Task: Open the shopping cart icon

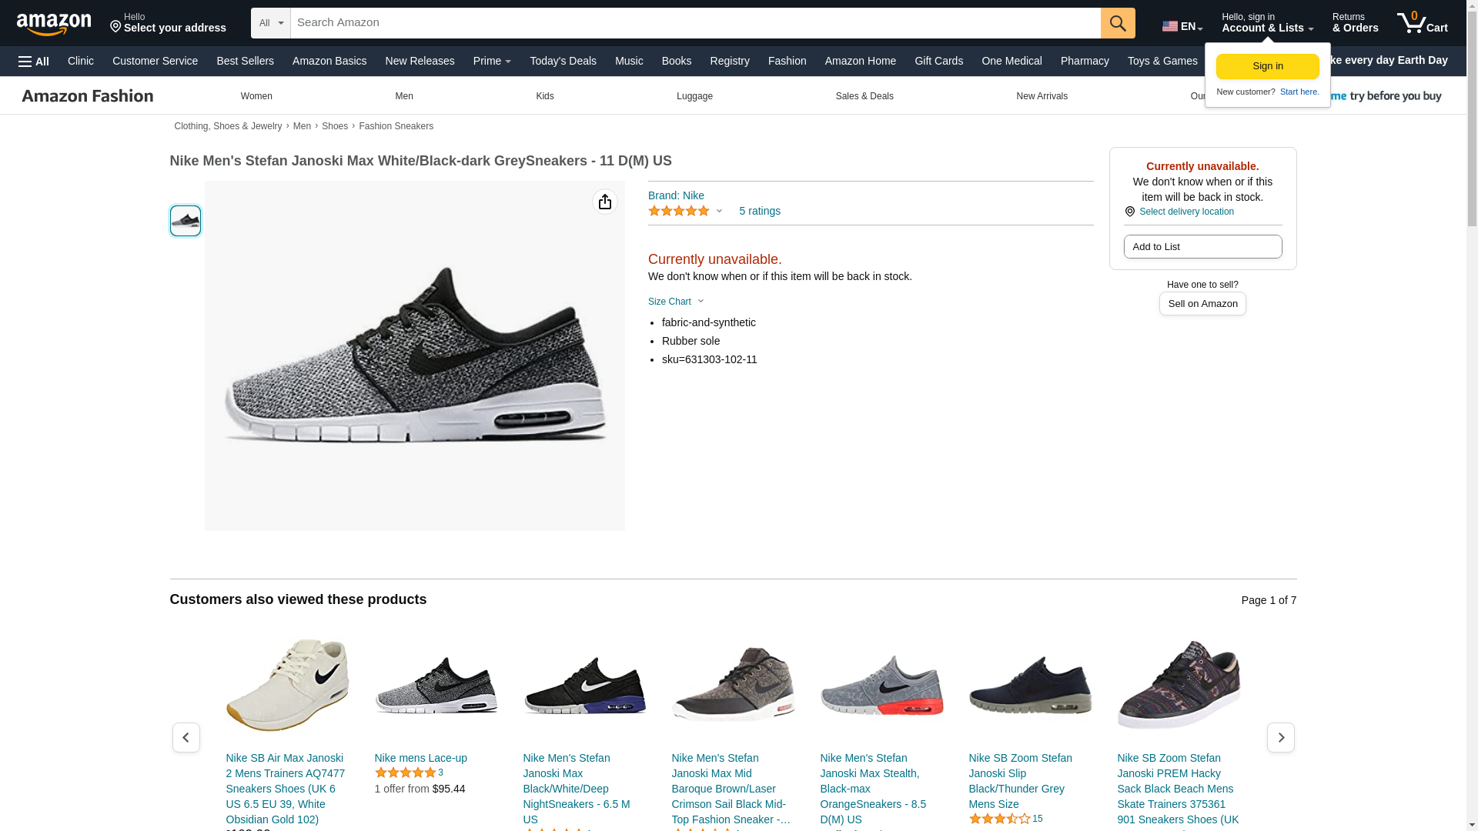Action: coord(1422,23)
